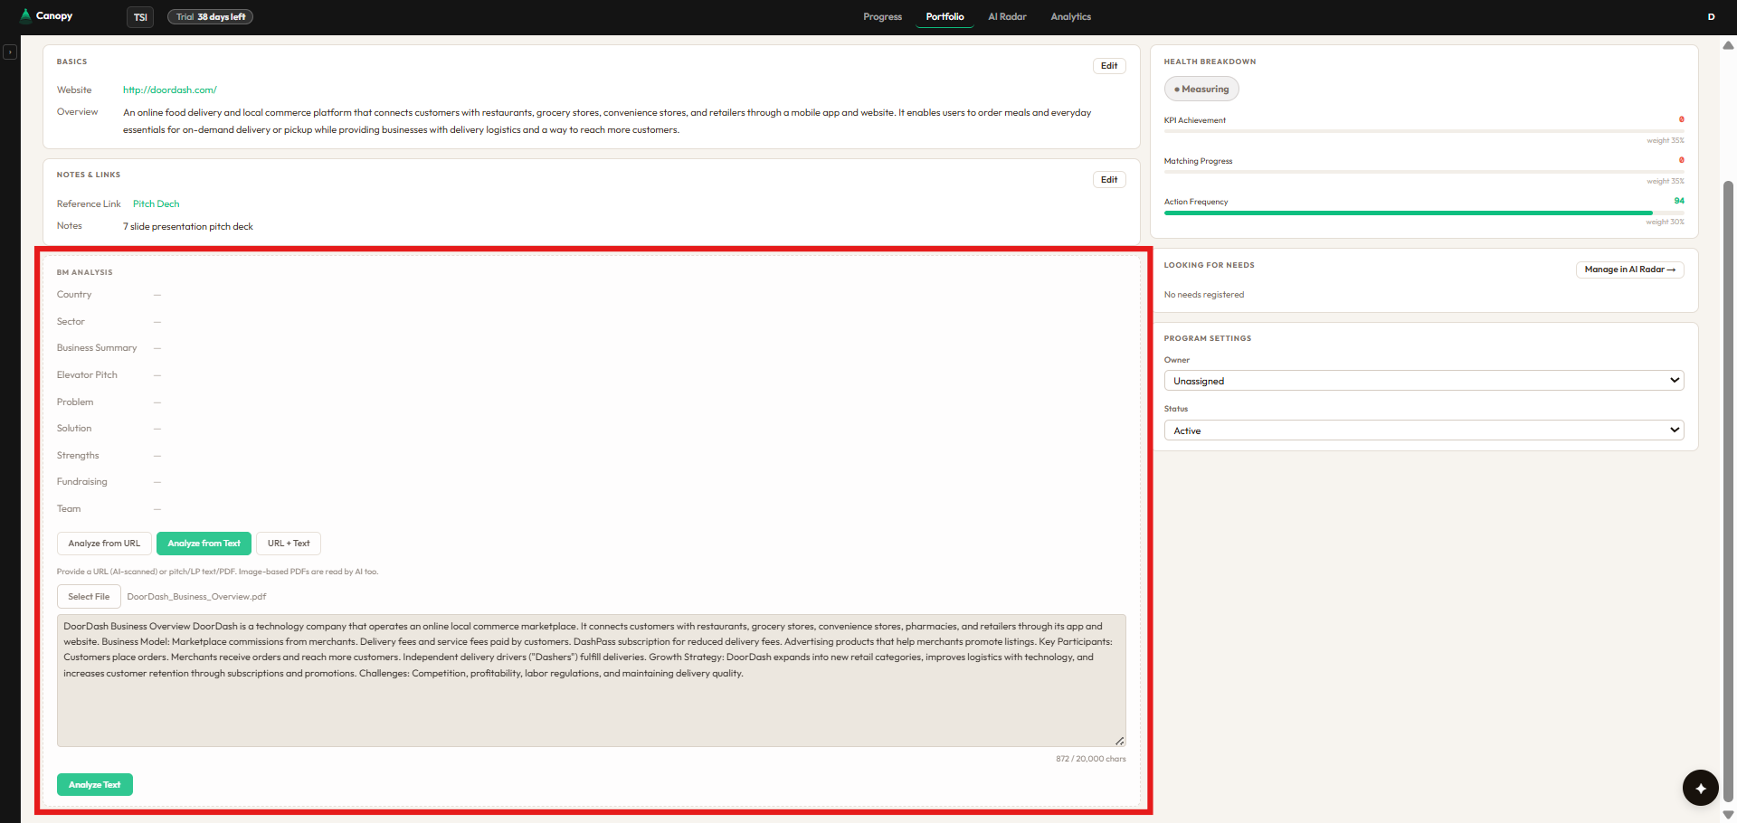Choose the URL + Text mode
The image size is (1737, 823).
pos(289,544)
